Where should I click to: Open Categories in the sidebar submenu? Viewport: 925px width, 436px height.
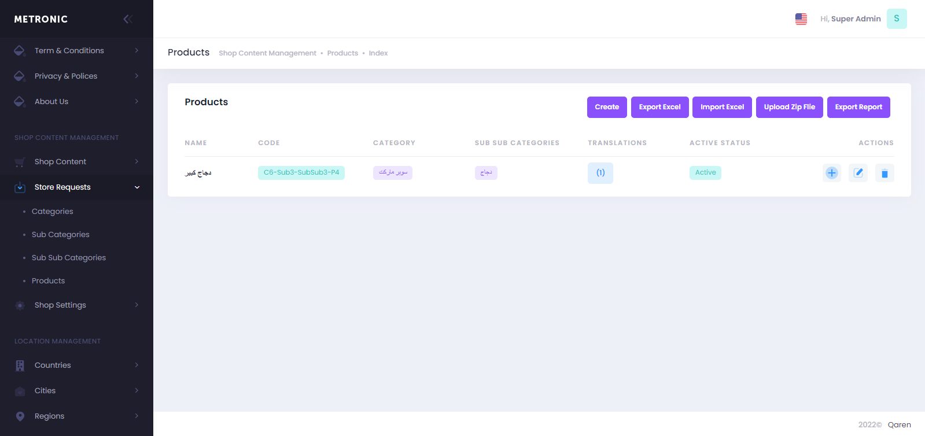coord(53,212)
